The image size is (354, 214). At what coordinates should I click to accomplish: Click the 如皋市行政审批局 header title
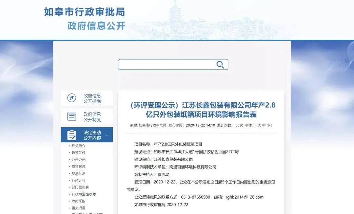pos(85,12)
